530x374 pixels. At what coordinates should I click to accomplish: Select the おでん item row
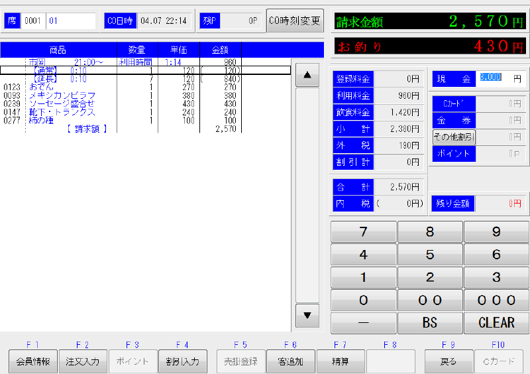pos(145,87)
